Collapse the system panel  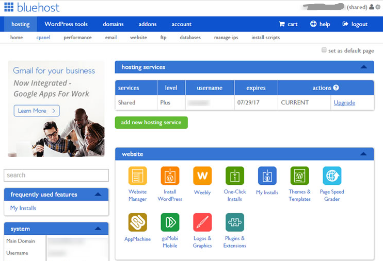click(98, 229)
